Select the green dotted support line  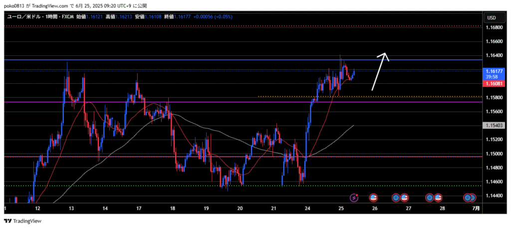tap(150, 186)
